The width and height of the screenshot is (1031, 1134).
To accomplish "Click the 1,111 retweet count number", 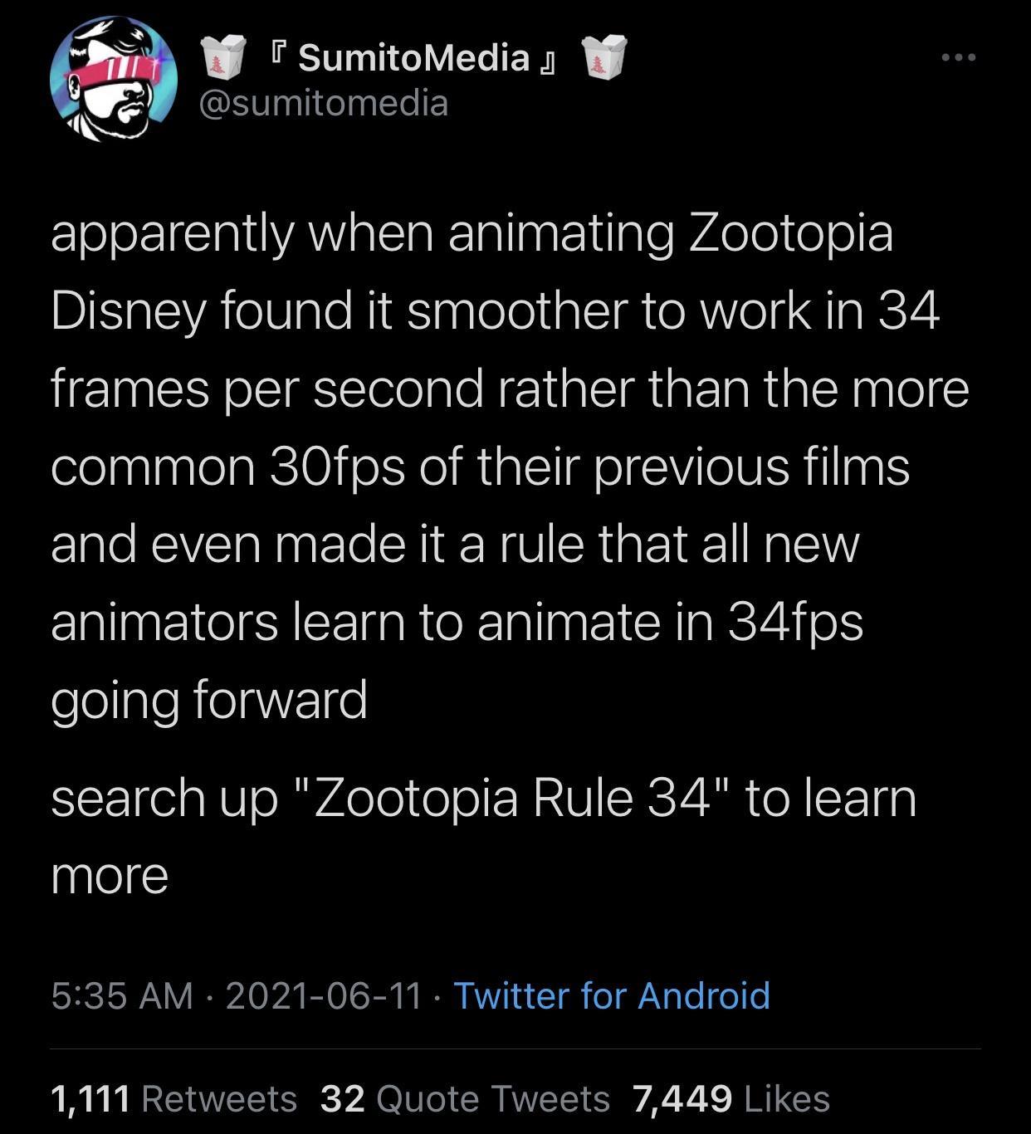I will tap(90, 1098).
